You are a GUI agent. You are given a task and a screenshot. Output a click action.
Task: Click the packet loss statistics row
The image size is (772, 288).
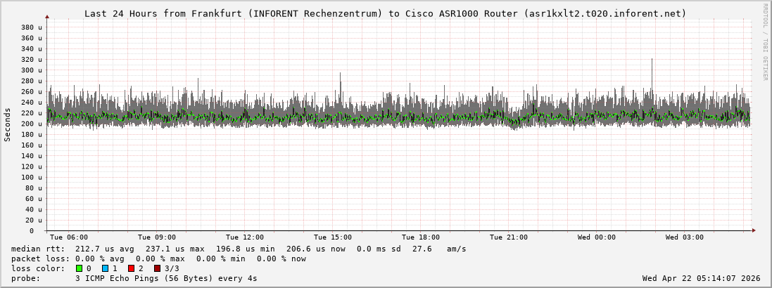coord(158,258)
